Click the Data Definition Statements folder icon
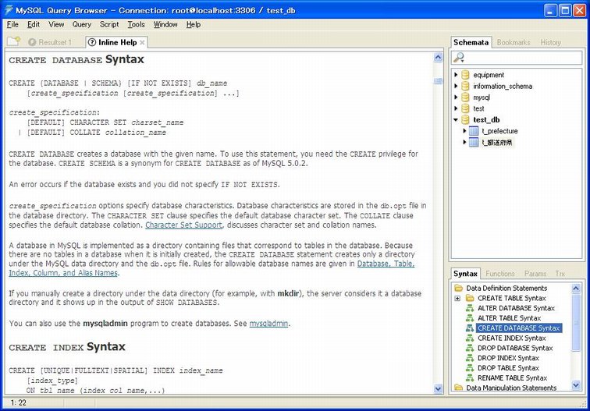590x411 pixels. pos(458,288)
